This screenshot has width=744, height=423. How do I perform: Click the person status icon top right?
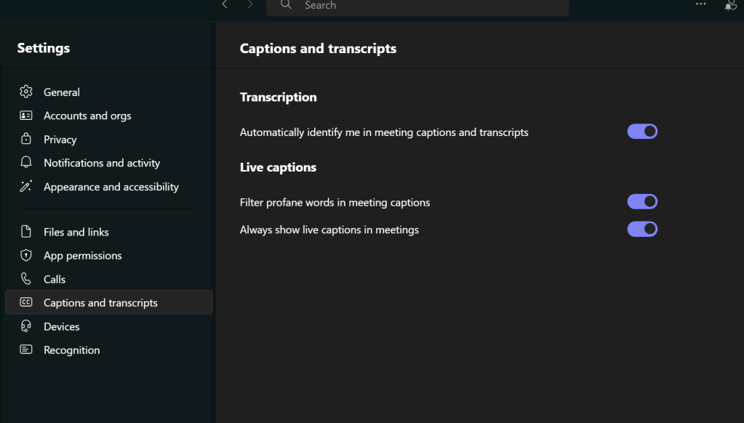[x=729, y=5]
